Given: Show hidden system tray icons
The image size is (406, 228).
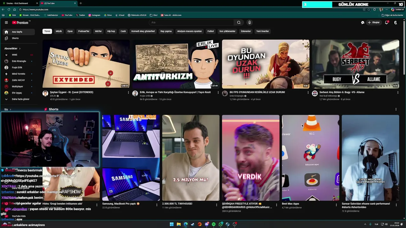Looking at the screenshot, I should point(365,224).
